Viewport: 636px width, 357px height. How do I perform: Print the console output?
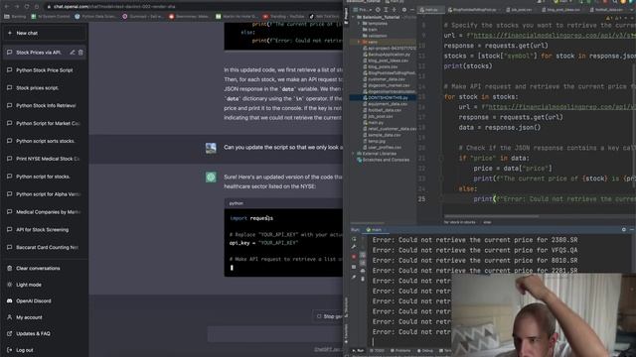click(363, 271)
